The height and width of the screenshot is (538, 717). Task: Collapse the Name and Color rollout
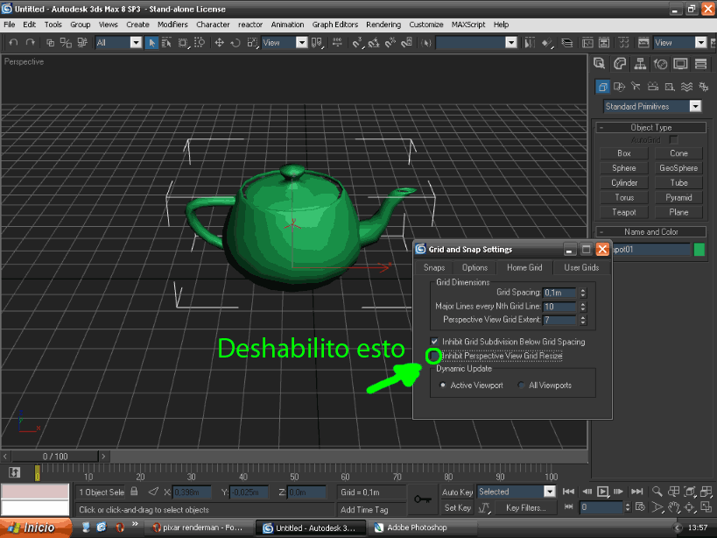650,232
